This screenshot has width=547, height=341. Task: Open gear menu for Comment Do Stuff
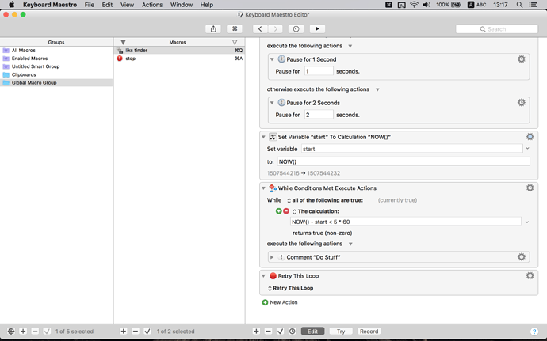pos(521,257)
